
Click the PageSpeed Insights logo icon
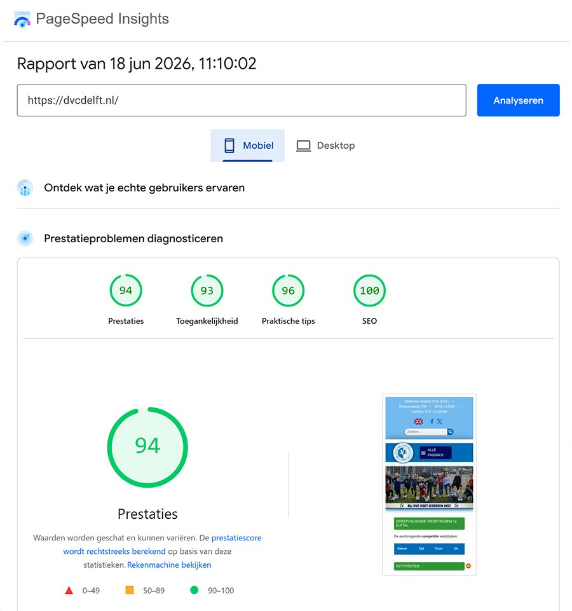22,19
